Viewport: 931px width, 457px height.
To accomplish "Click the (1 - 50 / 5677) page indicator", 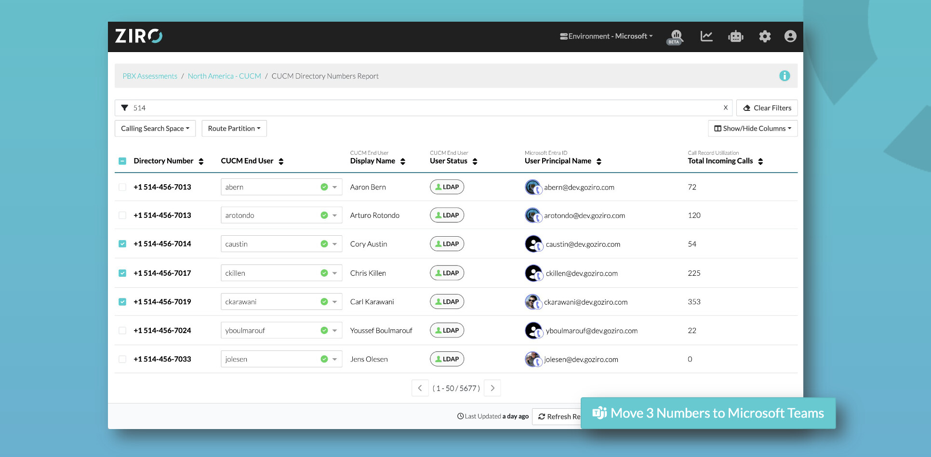I will [x=456, y=388].
